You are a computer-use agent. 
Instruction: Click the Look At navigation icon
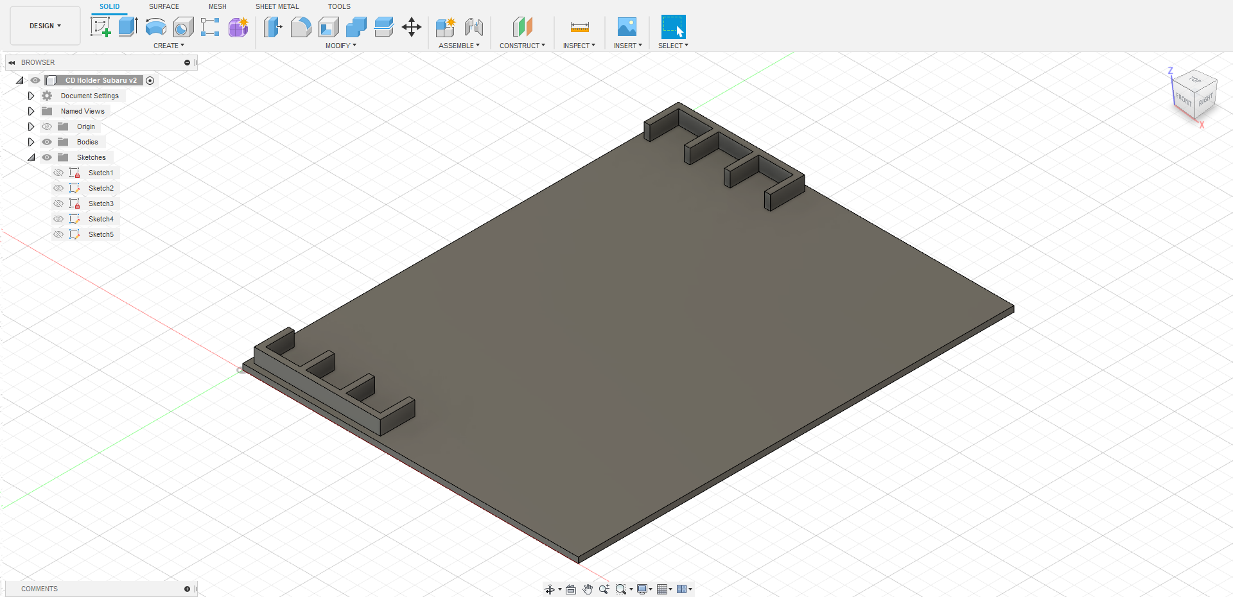(x=571, y=589)
